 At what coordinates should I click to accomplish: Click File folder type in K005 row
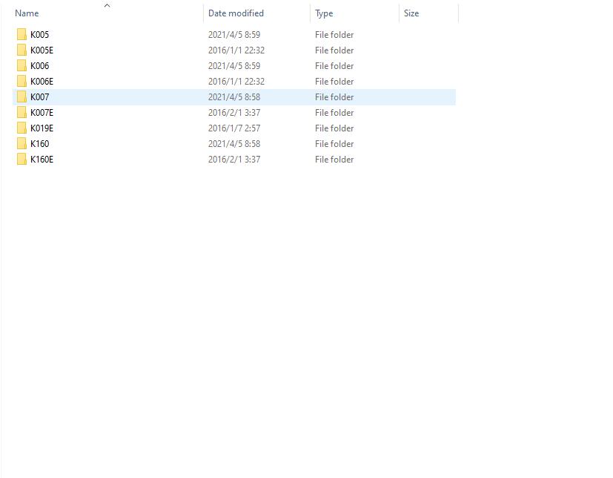coord(334,34)
